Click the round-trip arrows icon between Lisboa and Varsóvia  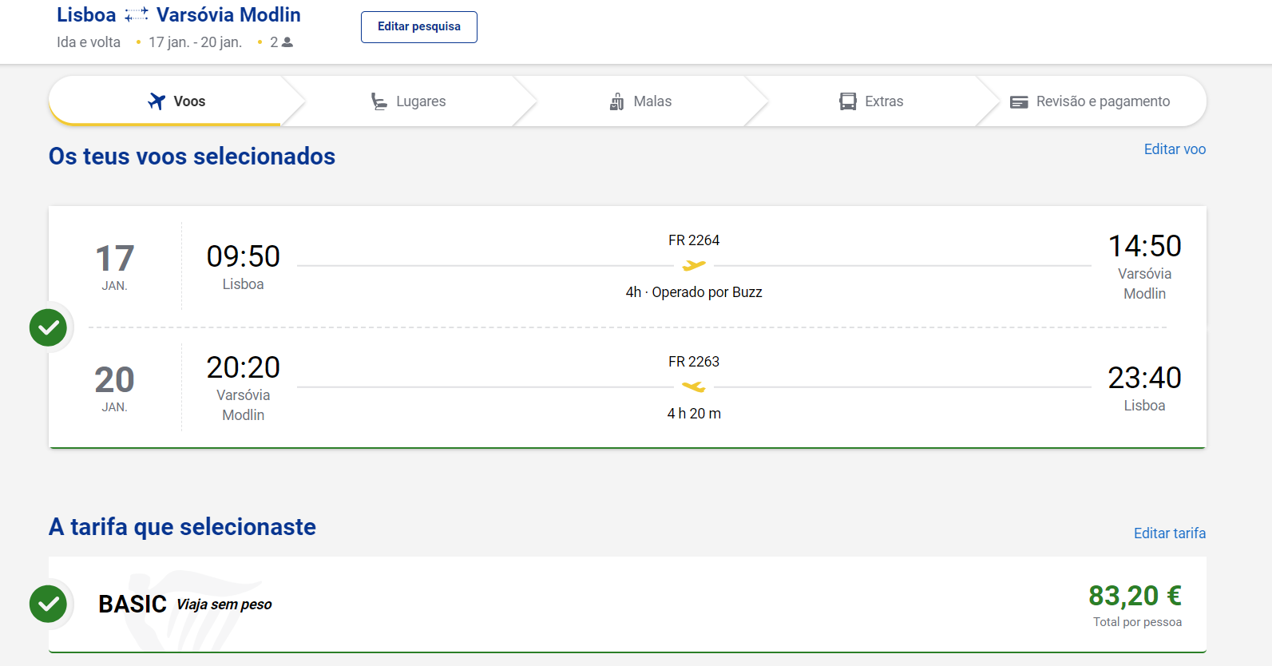pyautogui.click(x=137, y=14)
